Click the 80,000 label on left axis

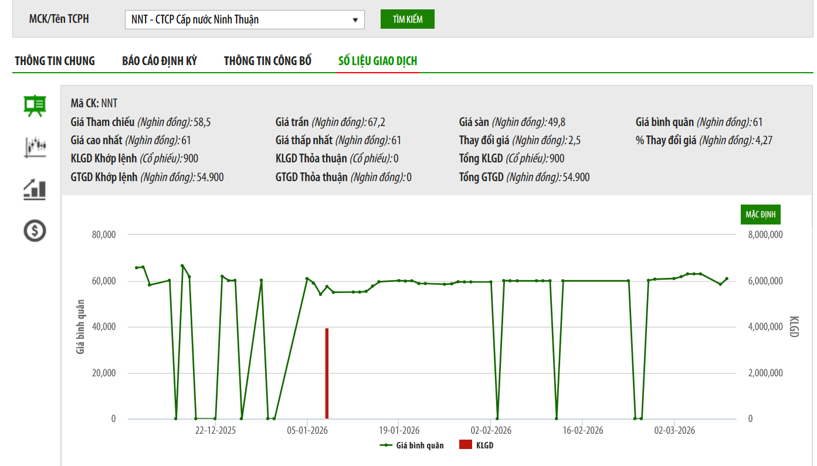coord(104,234)
